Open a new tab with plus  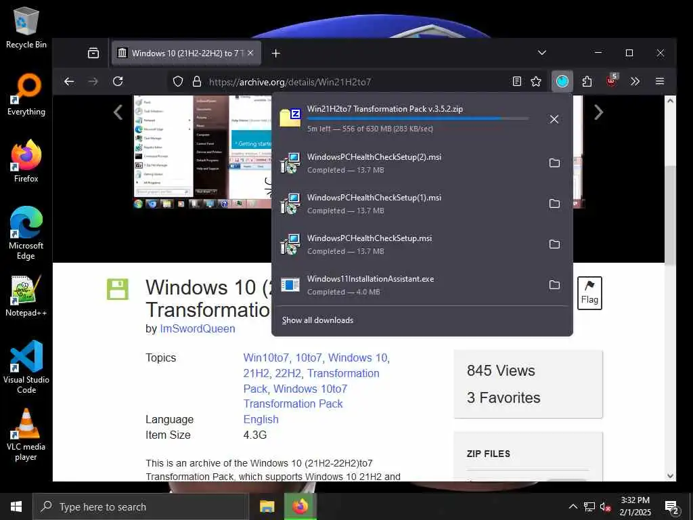tap(276, 53)
